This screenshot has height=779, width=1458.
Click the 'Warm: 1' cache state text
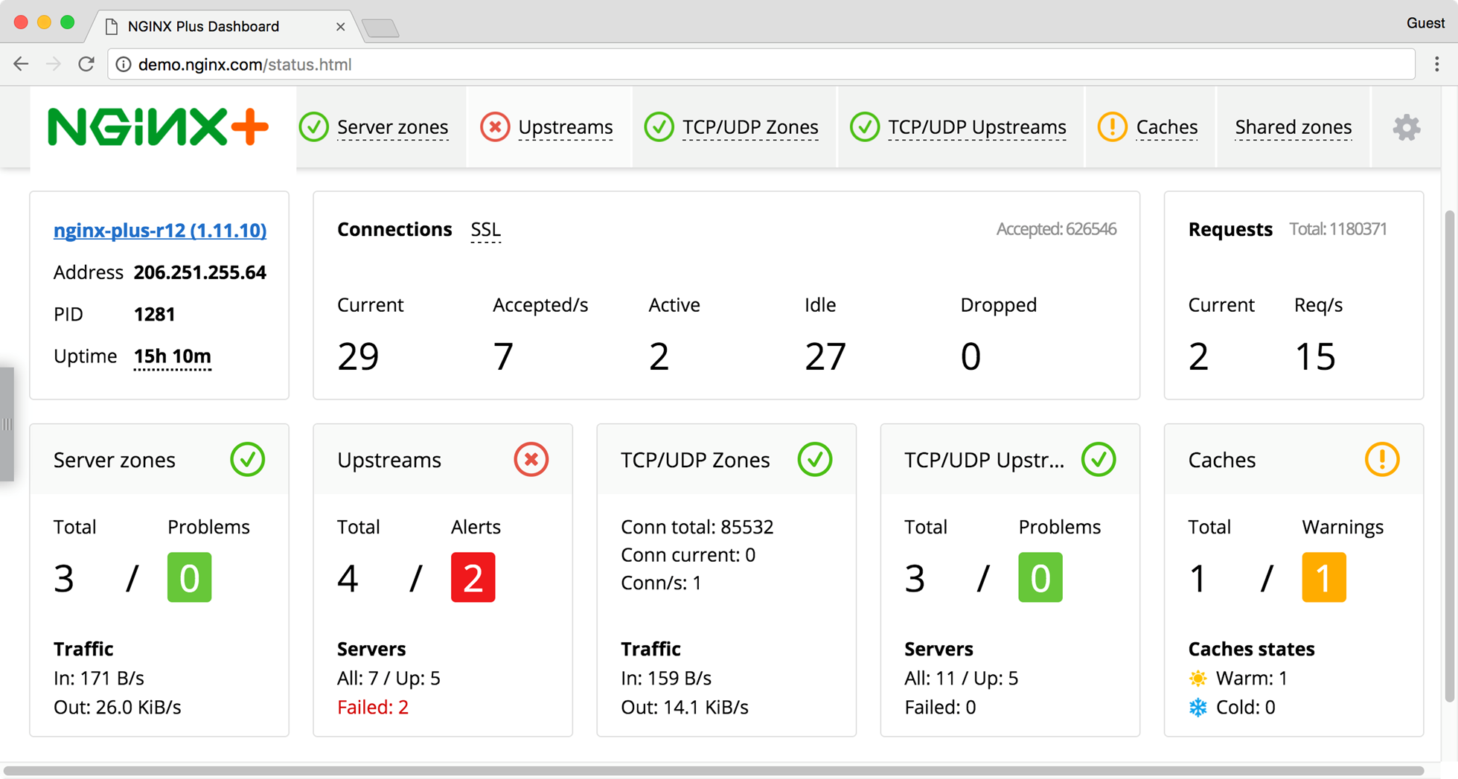pos(1251,679)
